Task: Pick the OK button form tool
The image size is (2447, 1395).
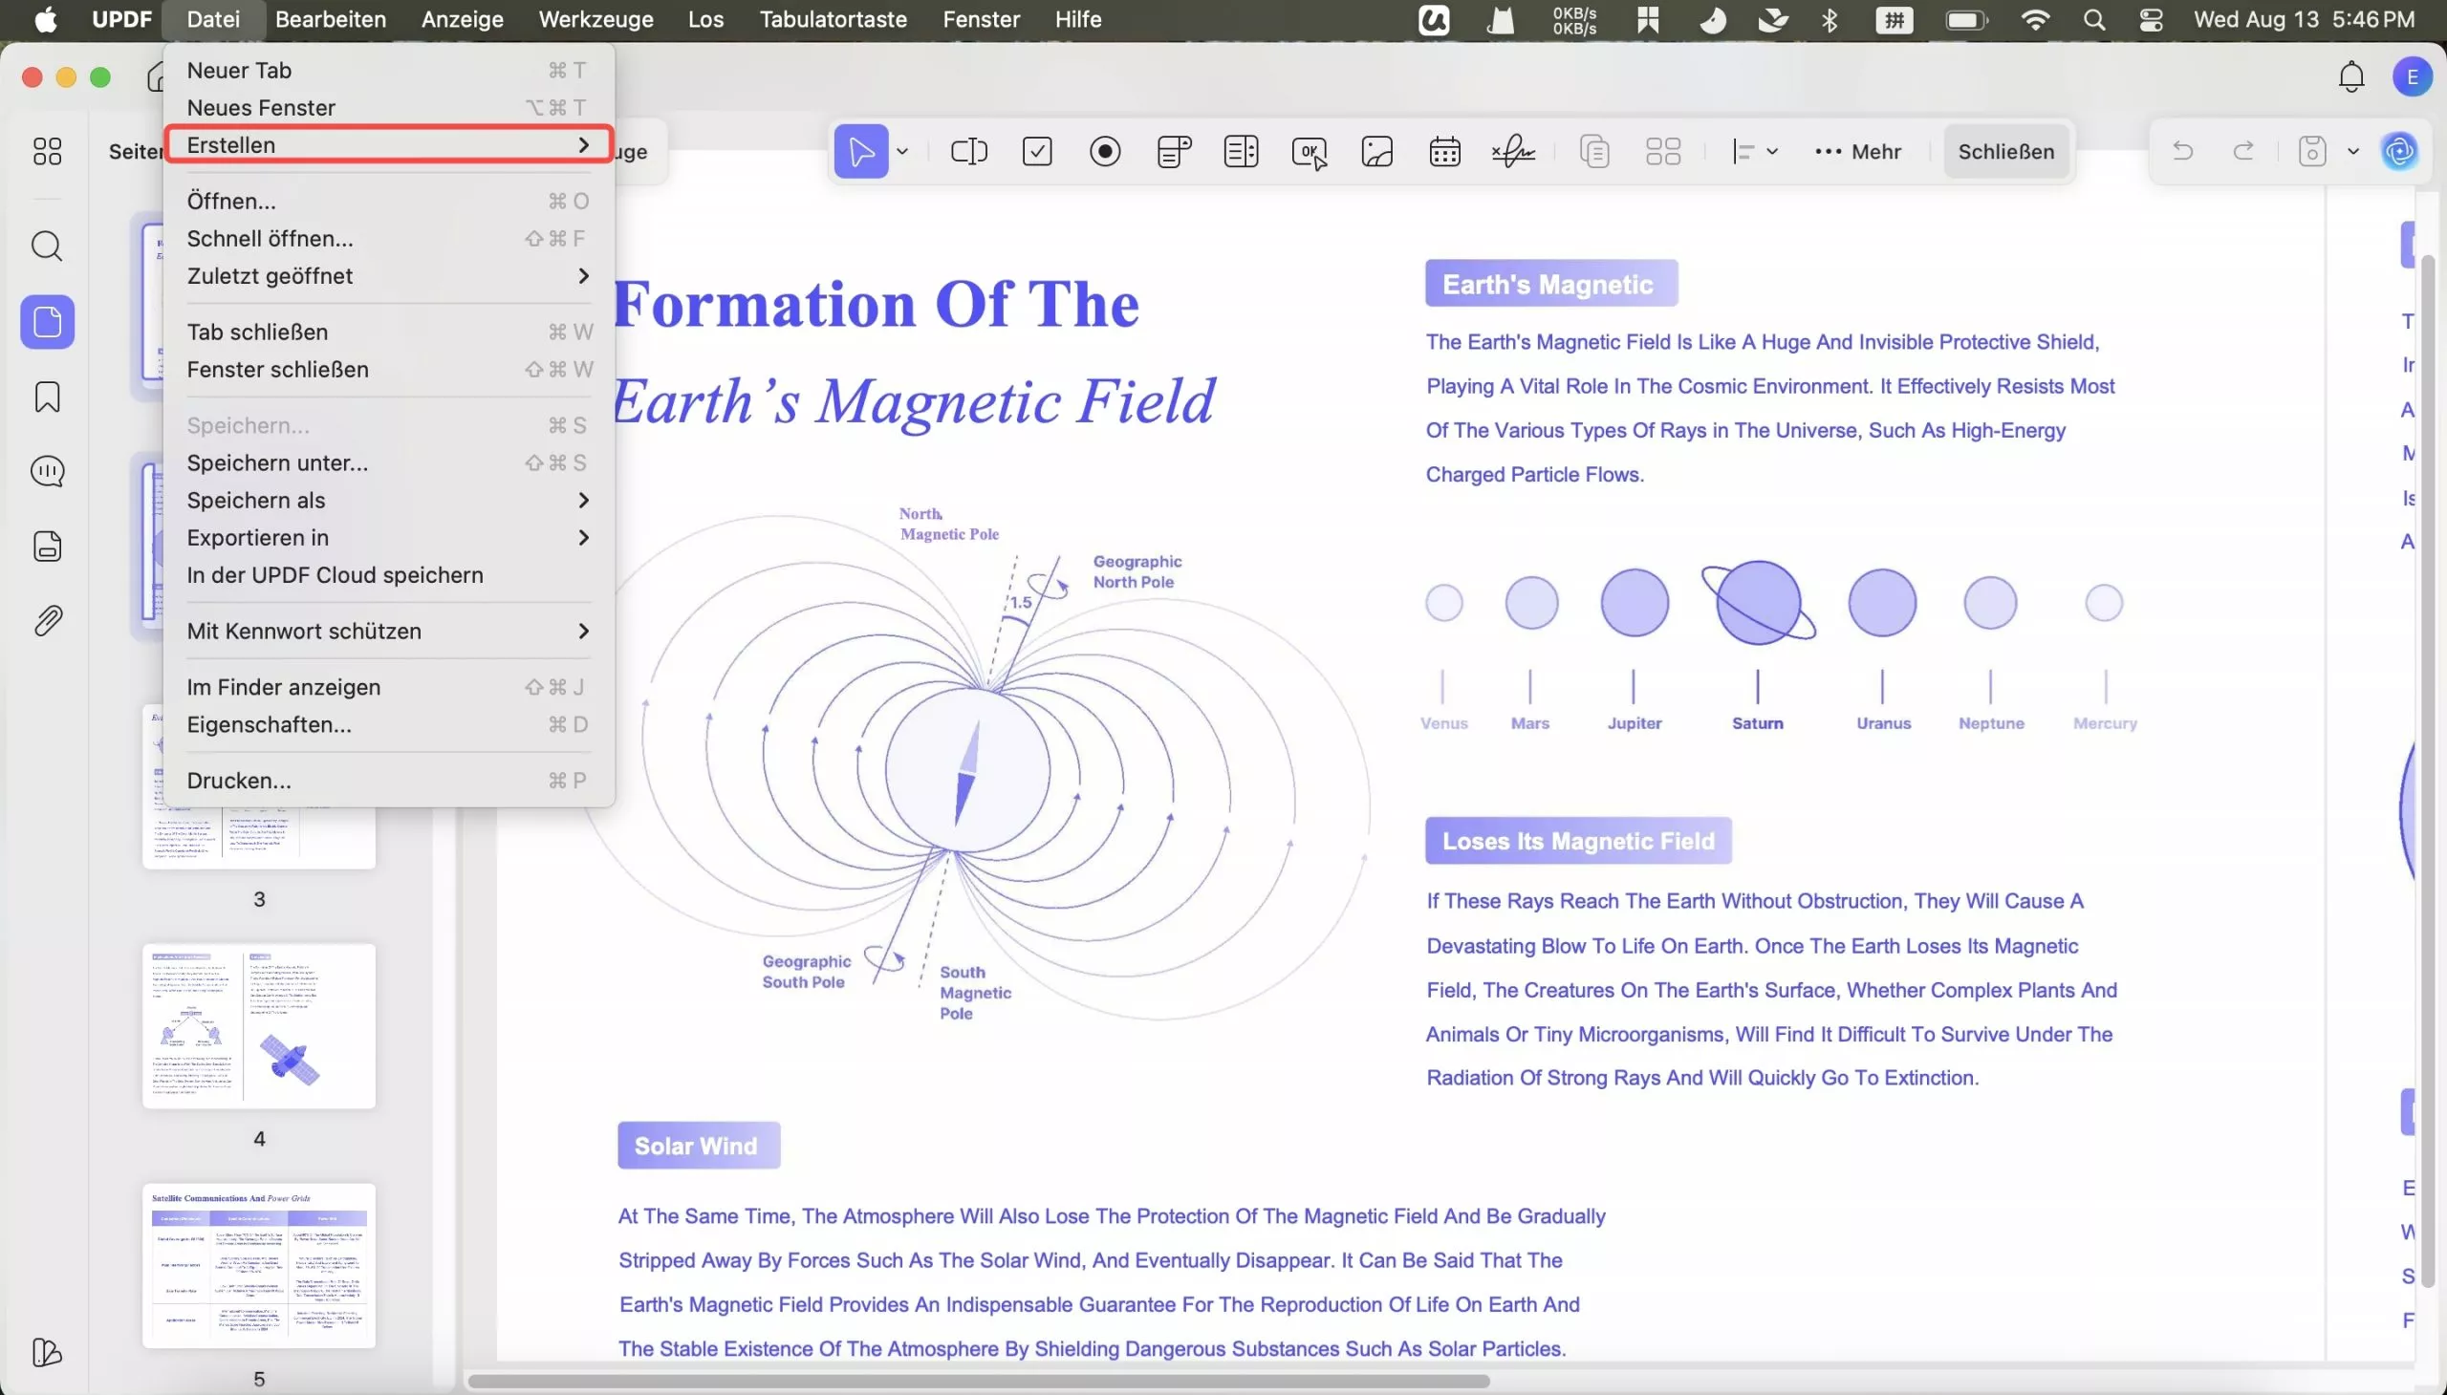Action: click(1310, 151)
